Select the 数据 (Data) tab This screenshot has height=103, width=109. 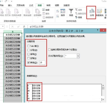40,5
